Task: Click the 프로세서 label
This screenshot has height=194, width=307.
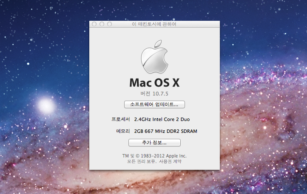Action: coord(120,120)
